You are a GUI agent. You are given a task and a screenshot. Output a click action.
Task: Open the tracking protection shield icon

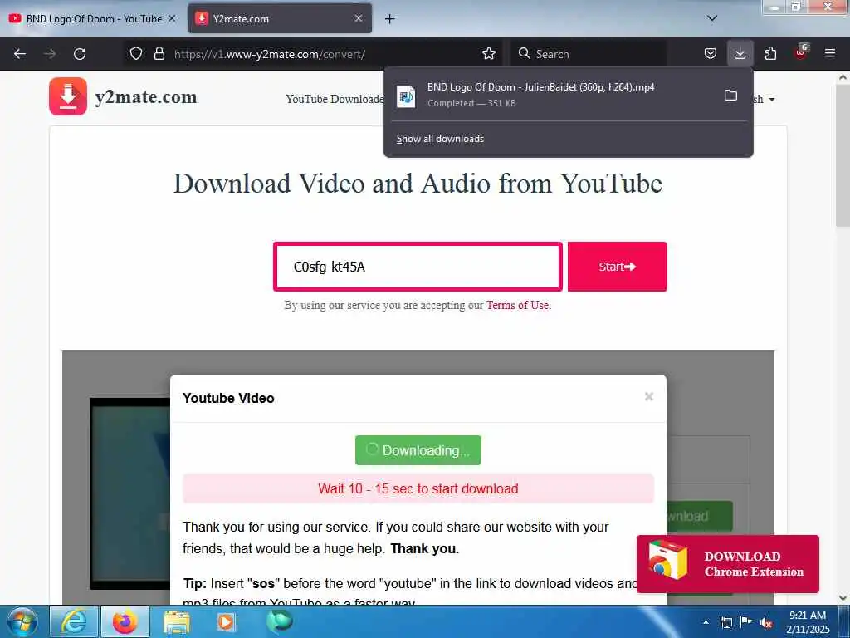pyautogui.click(x=136, y=53)
